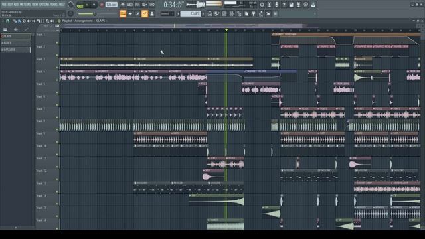The height and width of the screenshot is (239, 425).
Task: Toggle the step editing arrow button
Action: (x=130, y=13)
